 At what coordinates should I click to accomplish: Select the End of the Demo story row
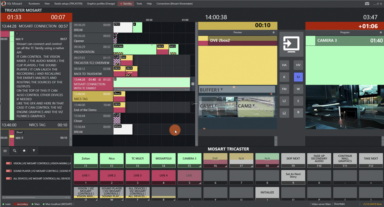(x=92, y=107)
